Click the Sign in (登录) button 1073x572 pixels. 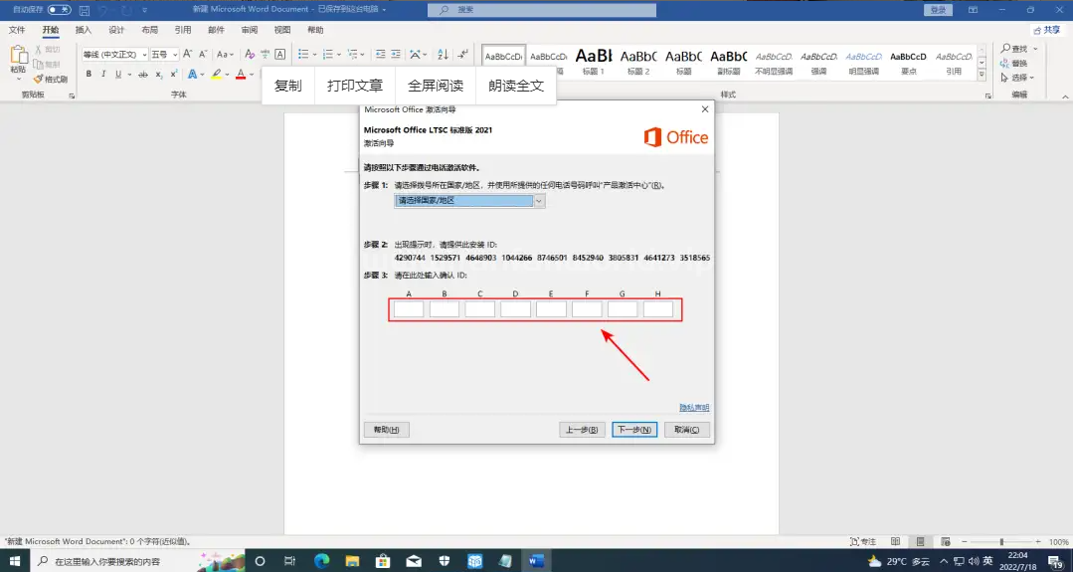pos(938,10)
